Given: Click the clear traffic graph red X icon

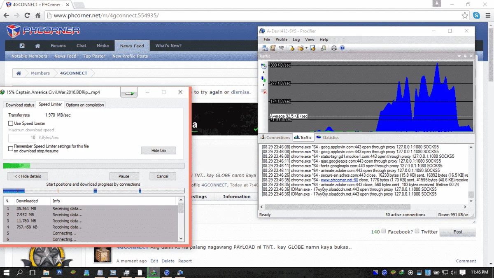Looking at the screenshot, I should [264, 91].
